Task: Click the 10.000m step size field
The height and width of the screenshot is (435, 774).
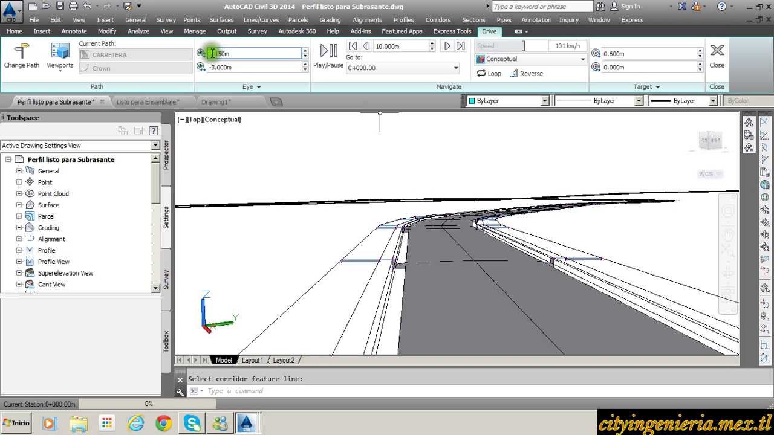Action: click(401, 46)
